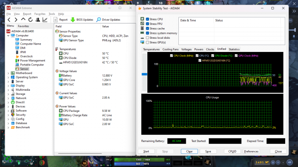The image size is (298, 167).
Task: Uncheck Stress system memory
Action: click(x=147, y=33)
